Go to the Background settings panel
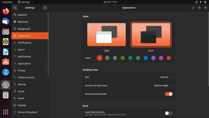The width and height of the screenshot is (209, 118). [30, 29]
